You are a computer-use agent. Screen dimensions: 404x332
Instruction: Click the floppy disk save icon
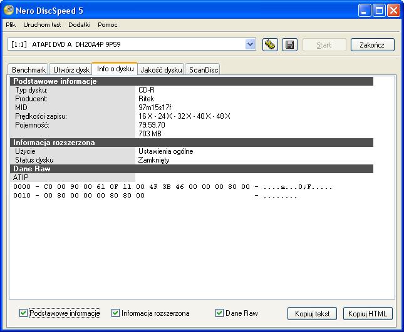pos(289,45)
